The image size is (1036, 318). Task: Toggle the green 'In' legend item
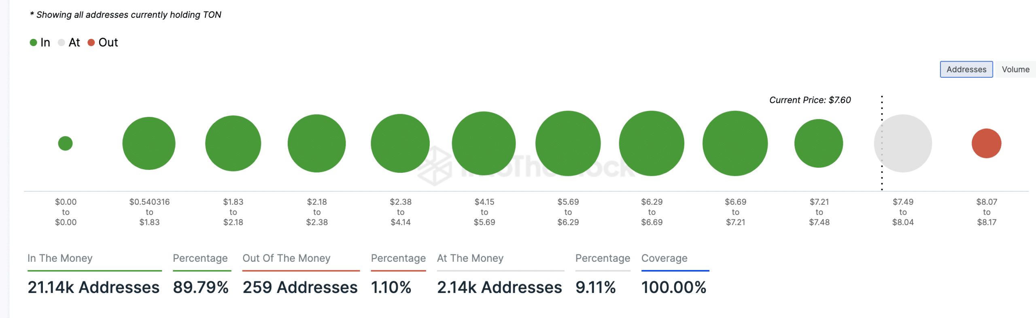tap(40, 42)
